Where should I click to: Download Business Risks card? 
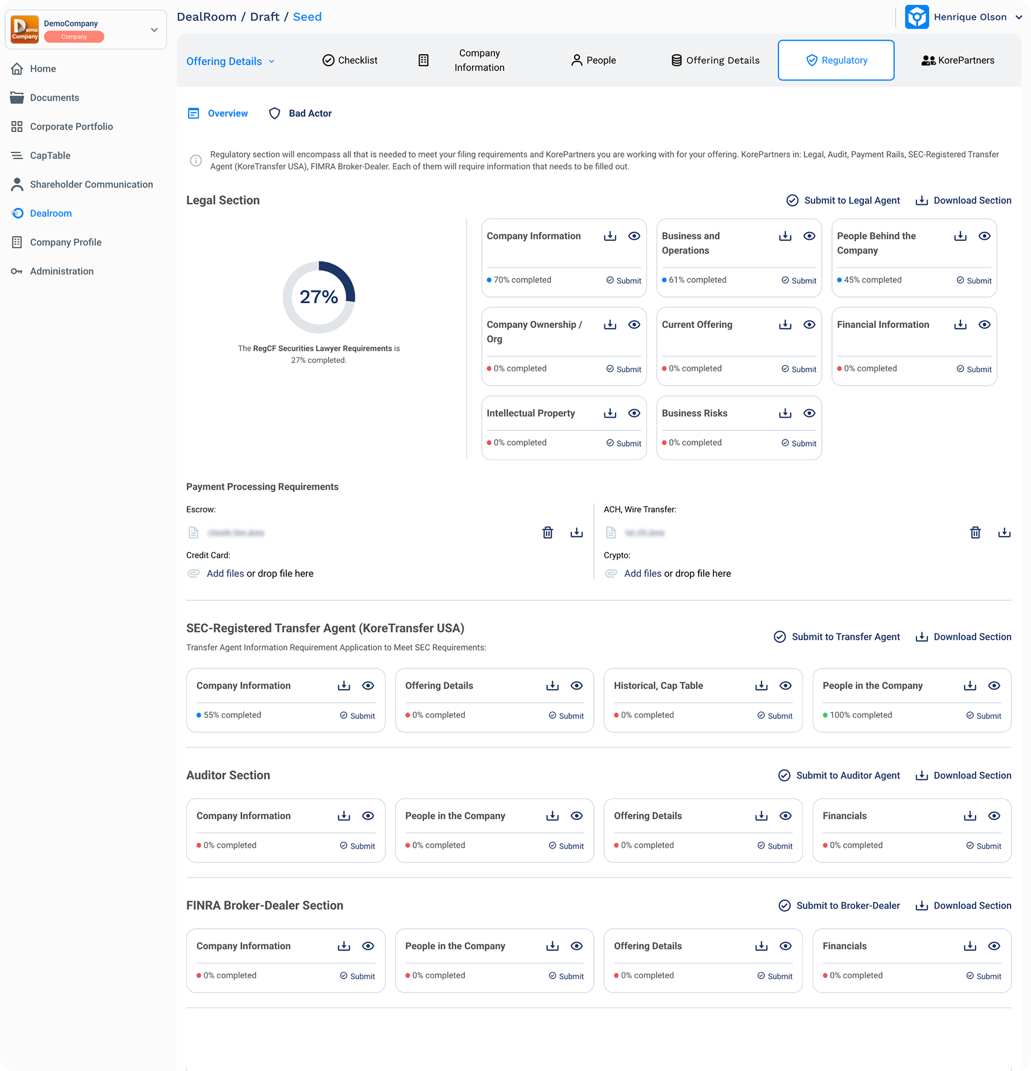coord(785,413)
